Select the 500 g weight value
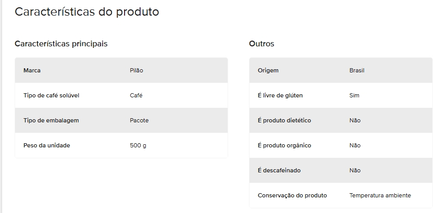The image size is (437, 213). pos(138,145)
